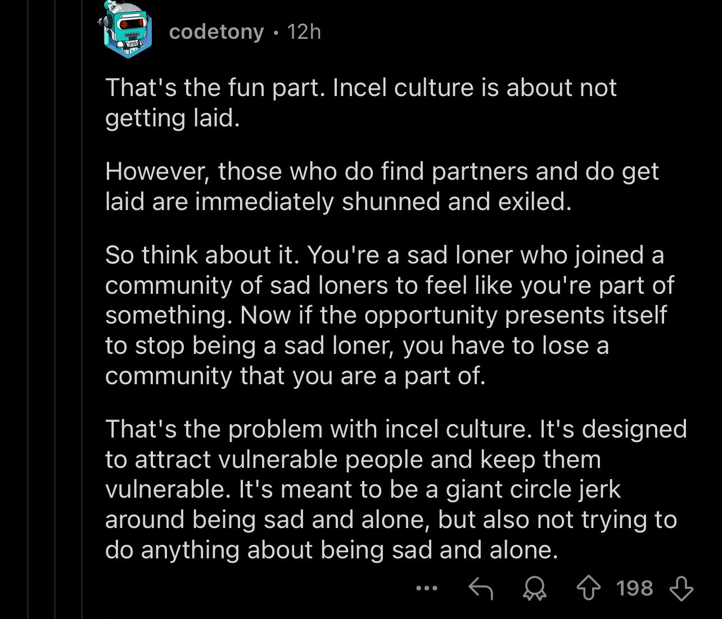Click the phrase "giant circle jerk"
The width and height of the screenshot is (722, 619).
(533, 489)
